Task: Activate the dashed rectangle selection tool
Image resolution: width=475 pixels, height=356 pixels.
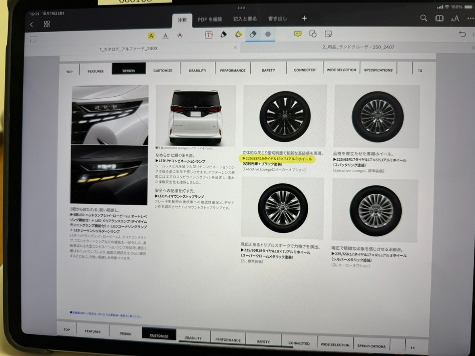Action: (33, 39)
